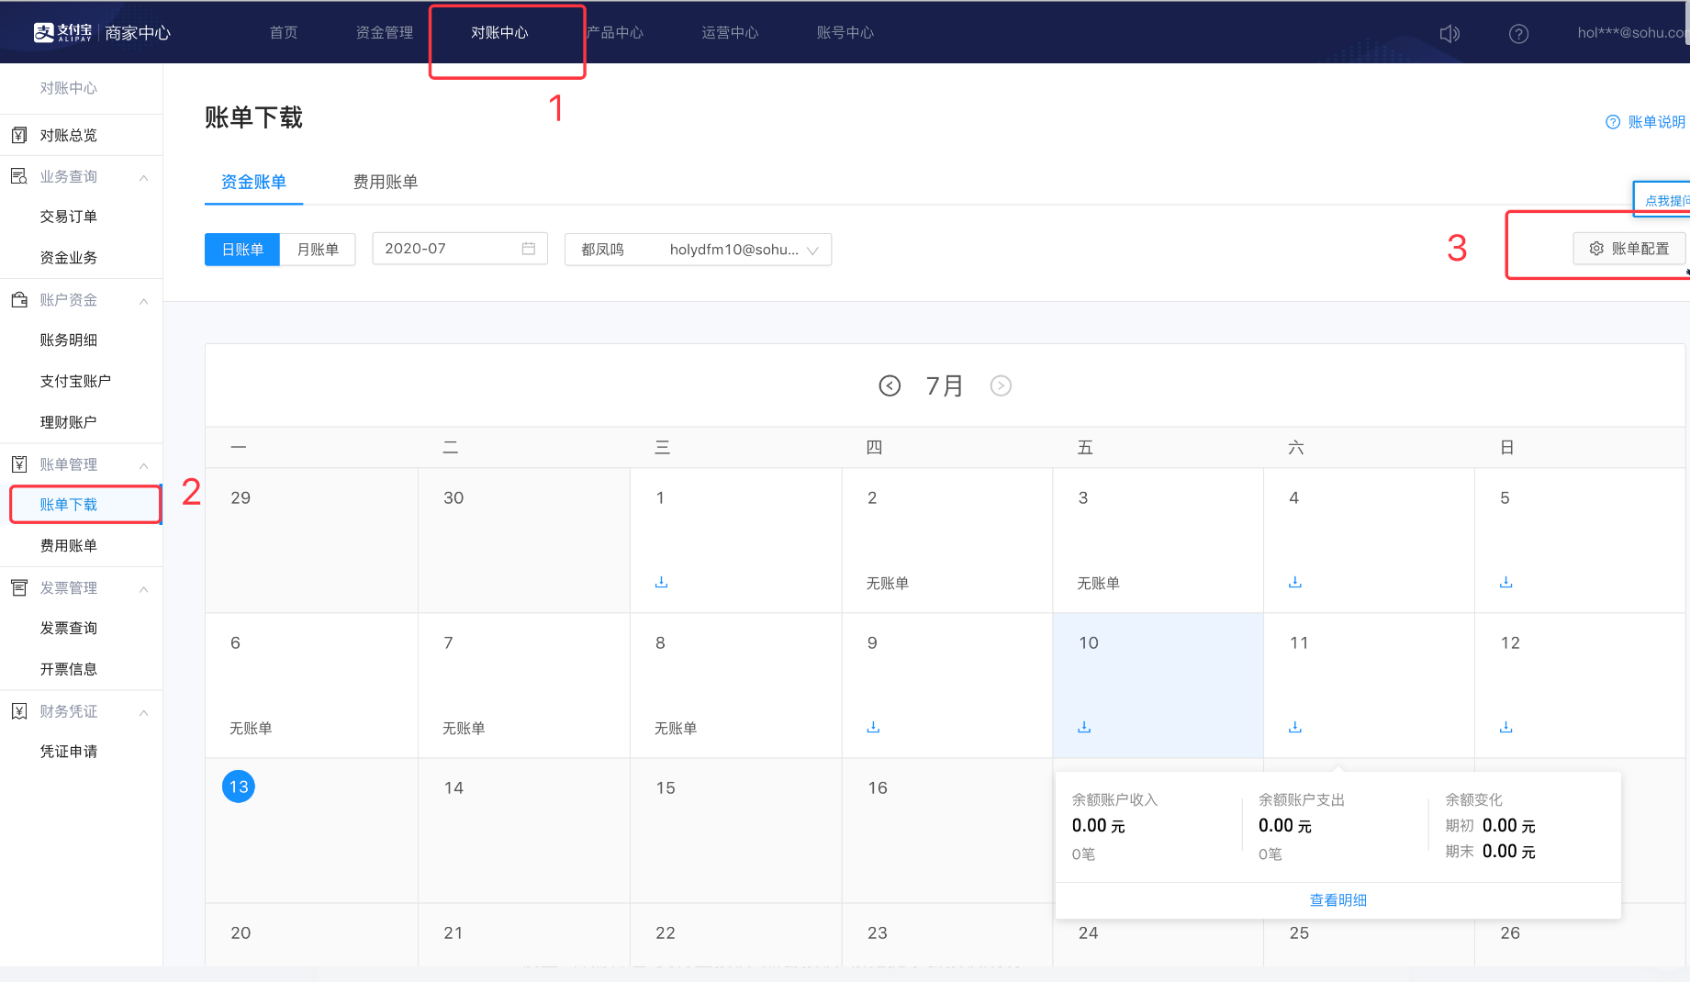Click the 查看明细 link in popup
The height and width of the screenshot is (982, 1690).
click(1337, 900)
